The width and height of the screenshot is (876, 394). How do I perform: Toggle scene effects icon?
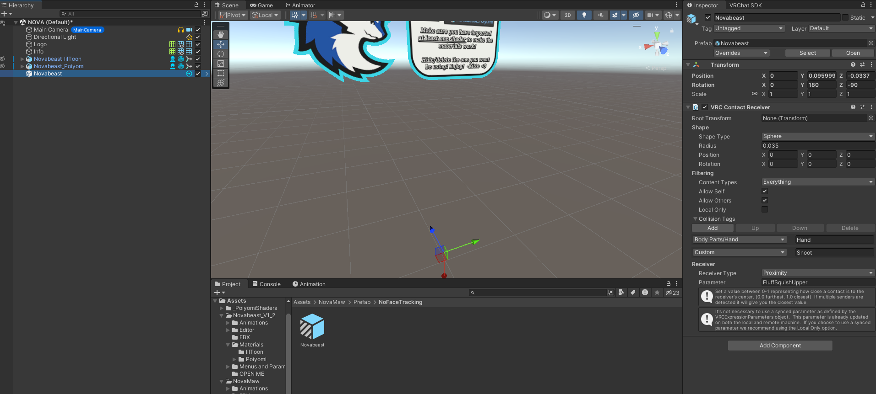[615, 15]
